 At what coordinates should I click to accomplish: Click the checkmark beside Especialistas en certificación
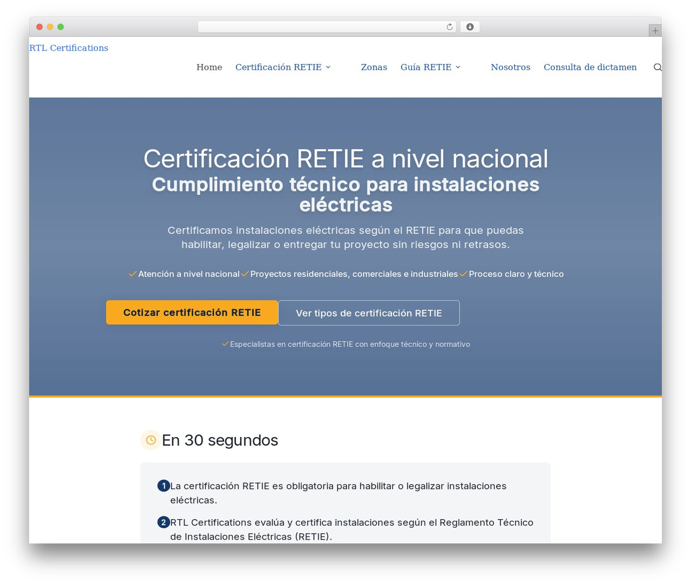(226, 344)
